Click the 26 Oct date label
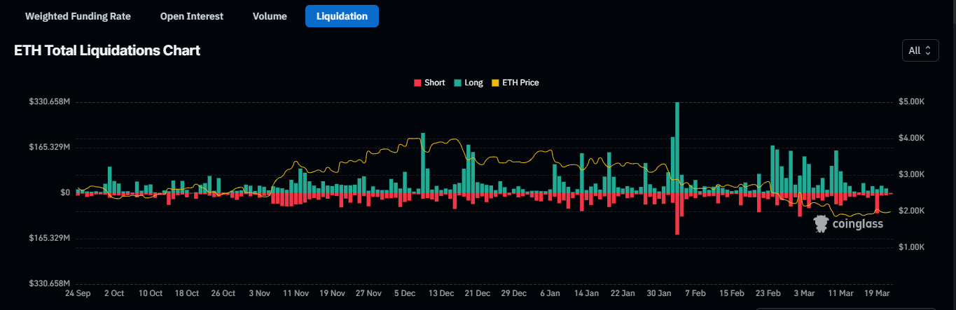The width and height of the screenshot is (956, 310). (x=223, y=293)
